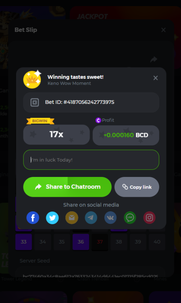This screenshot has height=303, width=181.
Task: Share win on VK
Action: tap(110, 218)
